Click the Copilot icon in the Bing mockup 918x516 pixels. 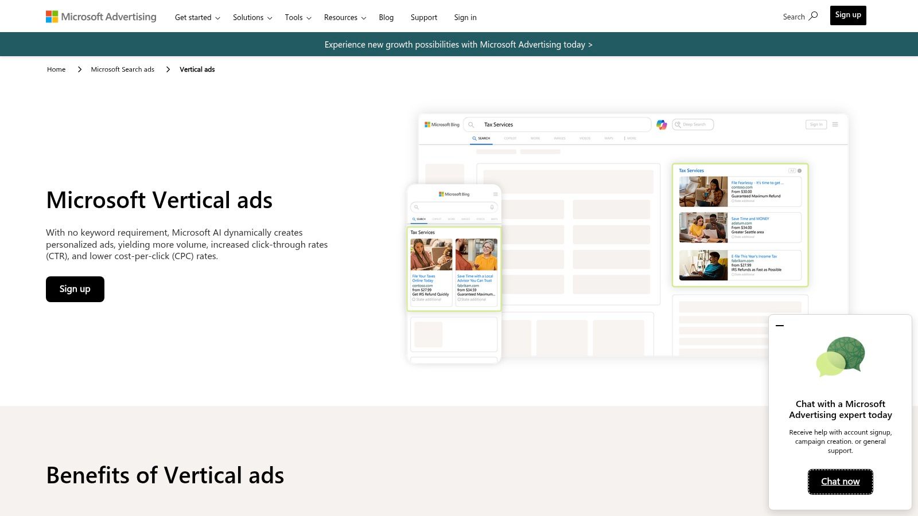661,124
